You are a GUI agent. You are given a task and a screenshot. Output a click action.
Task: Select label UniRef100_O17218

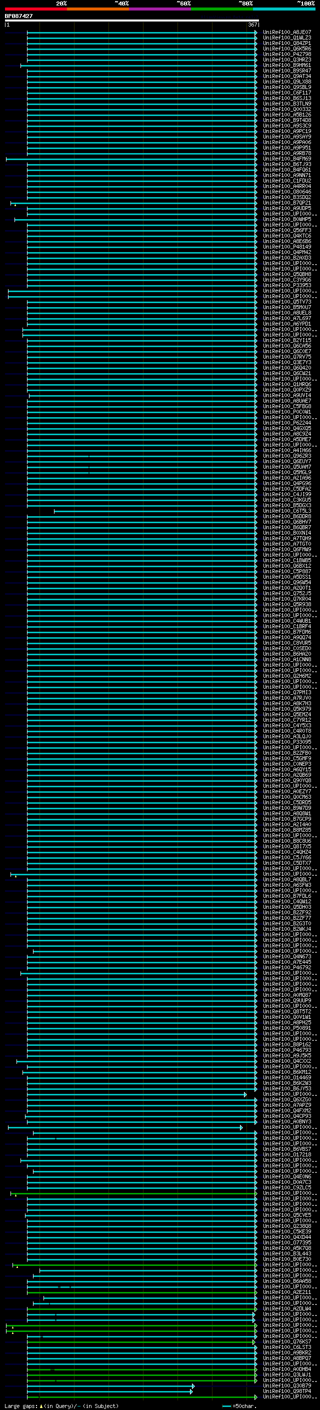287,1154
